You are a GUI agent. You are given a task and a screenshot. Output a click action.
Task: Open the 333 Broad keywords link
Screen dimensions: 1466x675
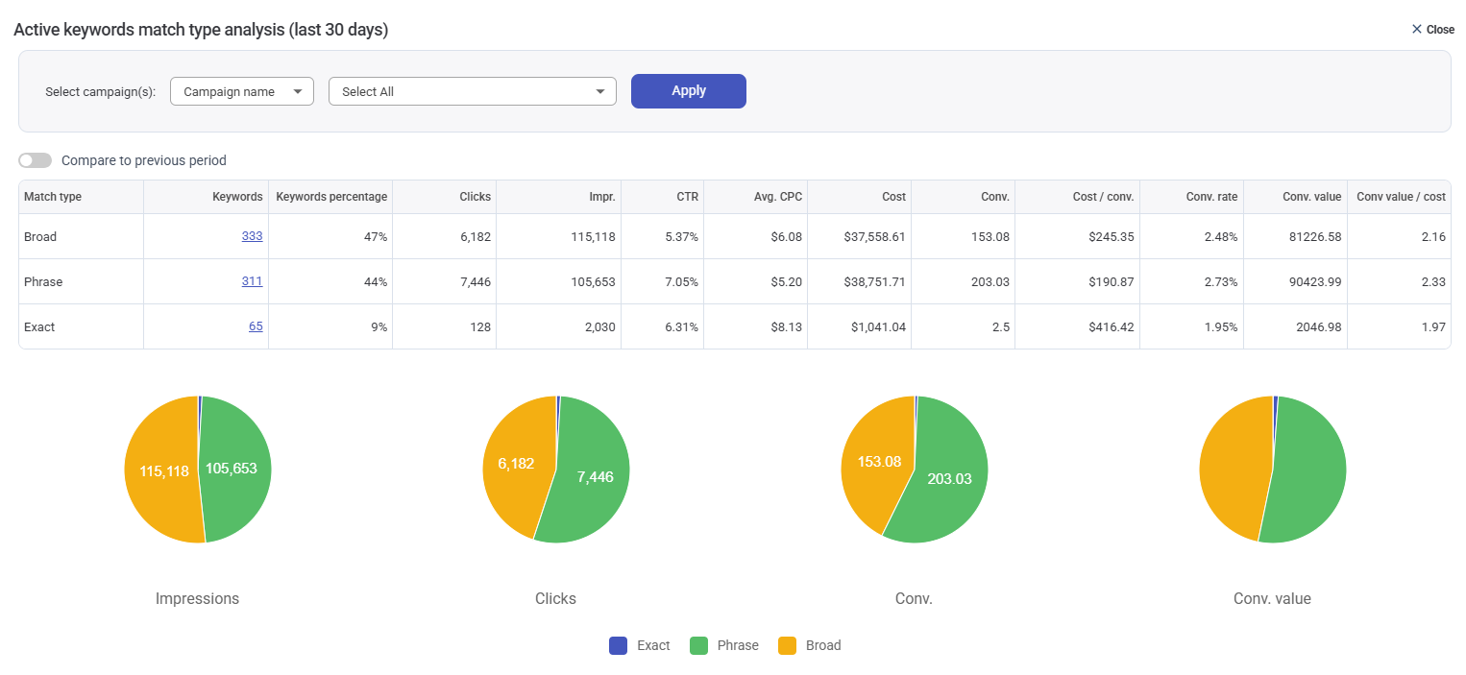point(252,236)
